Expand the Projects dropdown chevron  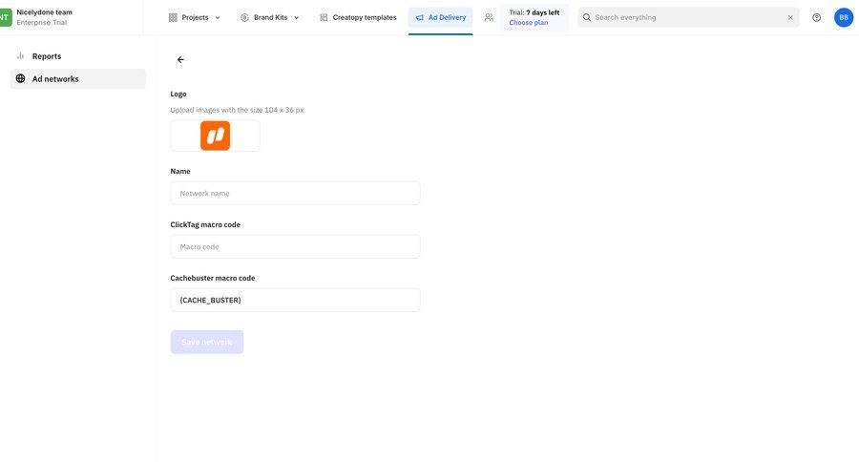218,17
